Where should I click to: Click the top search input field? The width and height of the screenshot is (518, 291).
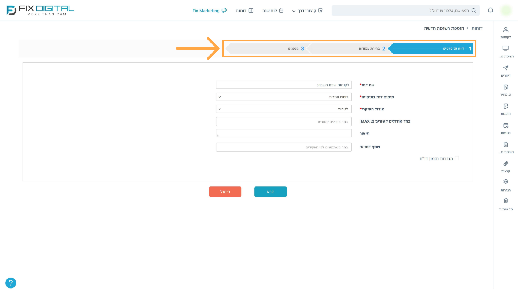pos(405,11)
